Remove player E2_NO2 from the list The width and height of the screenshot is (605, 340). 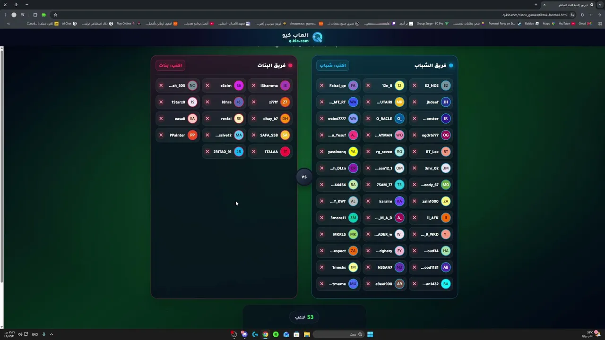[x=414, y=85]
